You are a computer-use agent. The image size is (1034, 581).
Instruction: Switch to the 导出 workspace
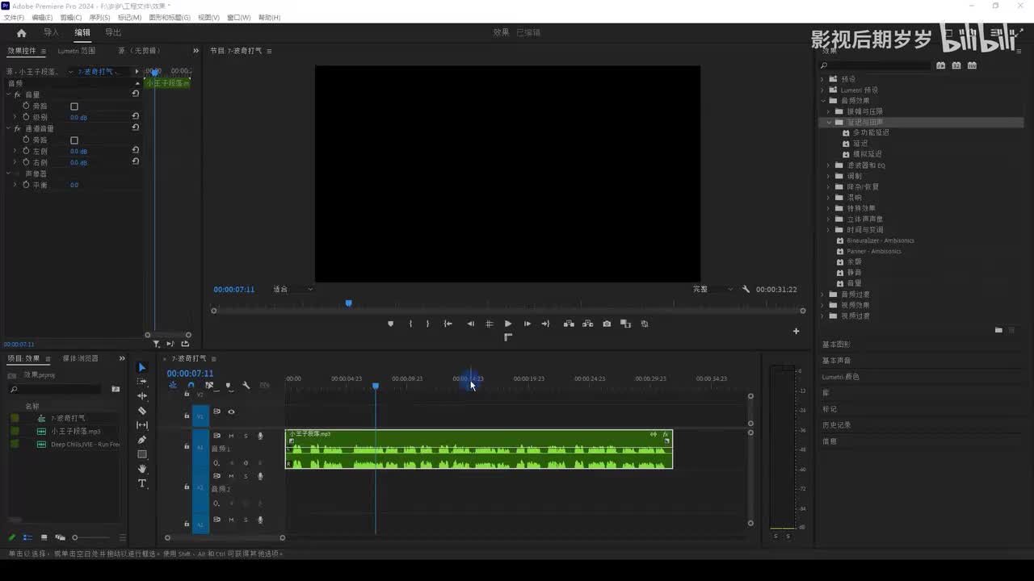[113, 33]
